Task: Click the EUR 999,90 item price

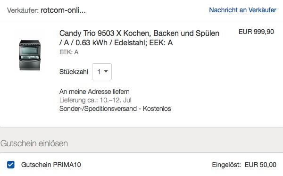Action: pos(256,32)
